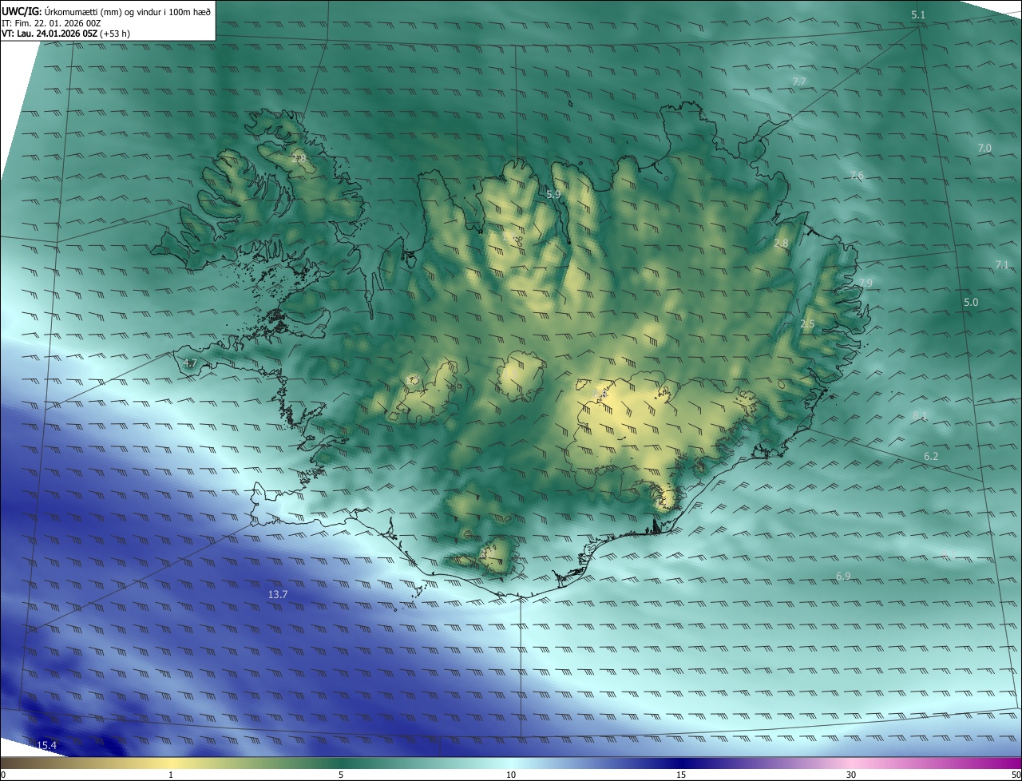
Task: Click the 10 tick label on the color scale
Action: point(511,775)
